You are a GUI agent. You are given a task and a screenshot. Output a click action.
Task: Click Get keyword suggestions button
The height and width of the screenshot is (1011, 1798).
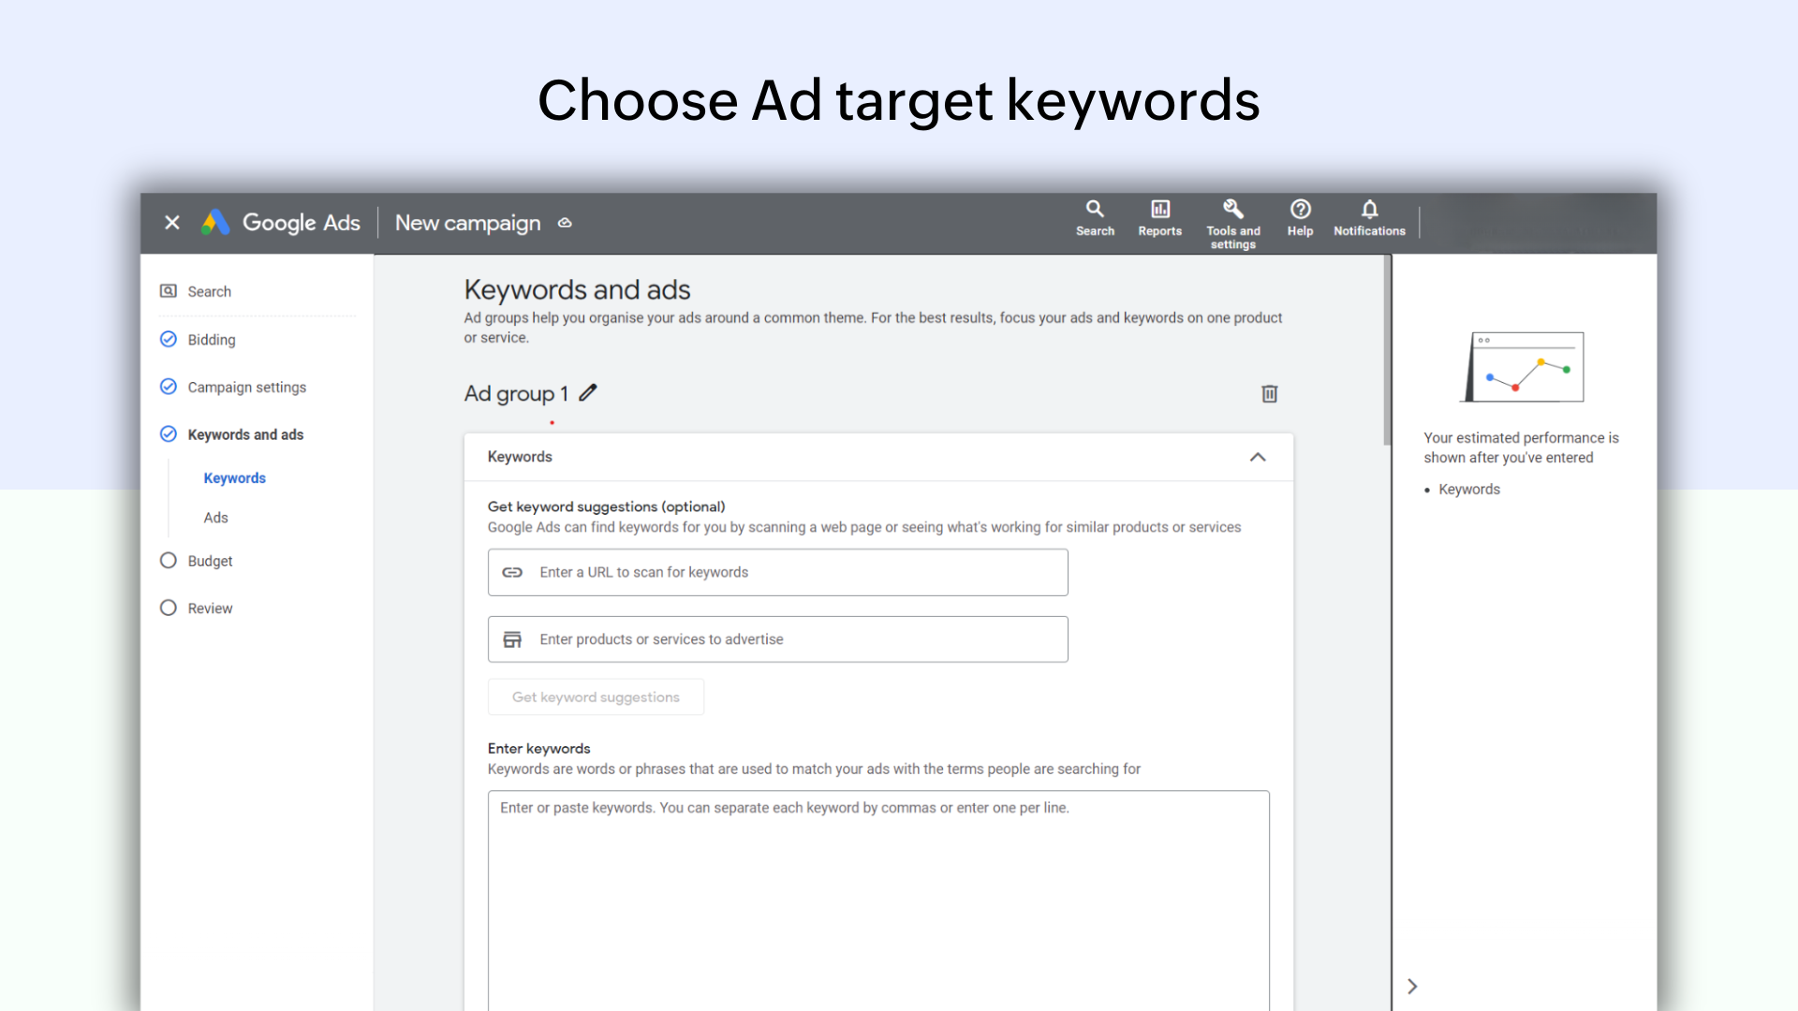point(597,696)
